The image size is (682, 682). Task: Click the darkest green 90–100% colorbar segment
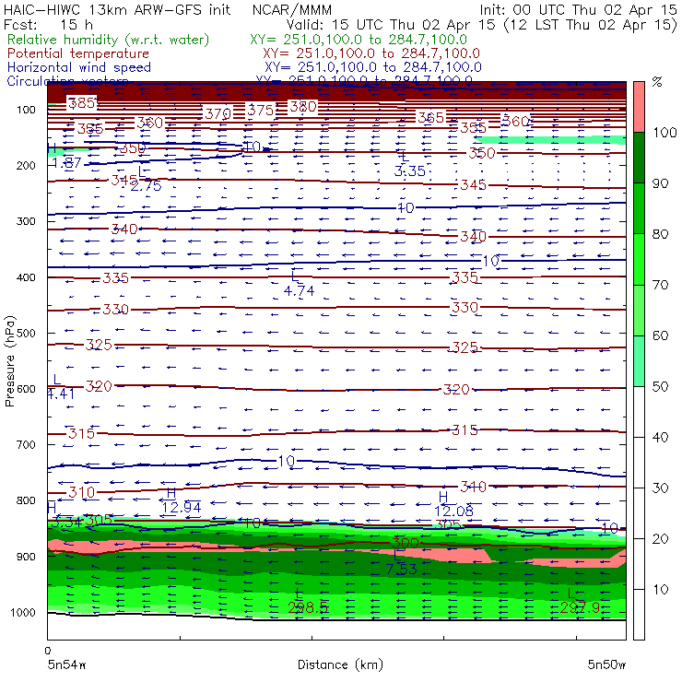pos(639,158)
